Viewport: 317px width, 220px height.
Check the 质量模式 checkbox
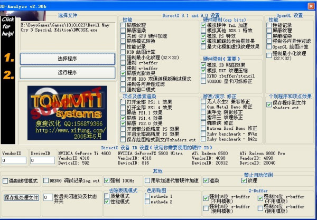[x=107, y=196]
